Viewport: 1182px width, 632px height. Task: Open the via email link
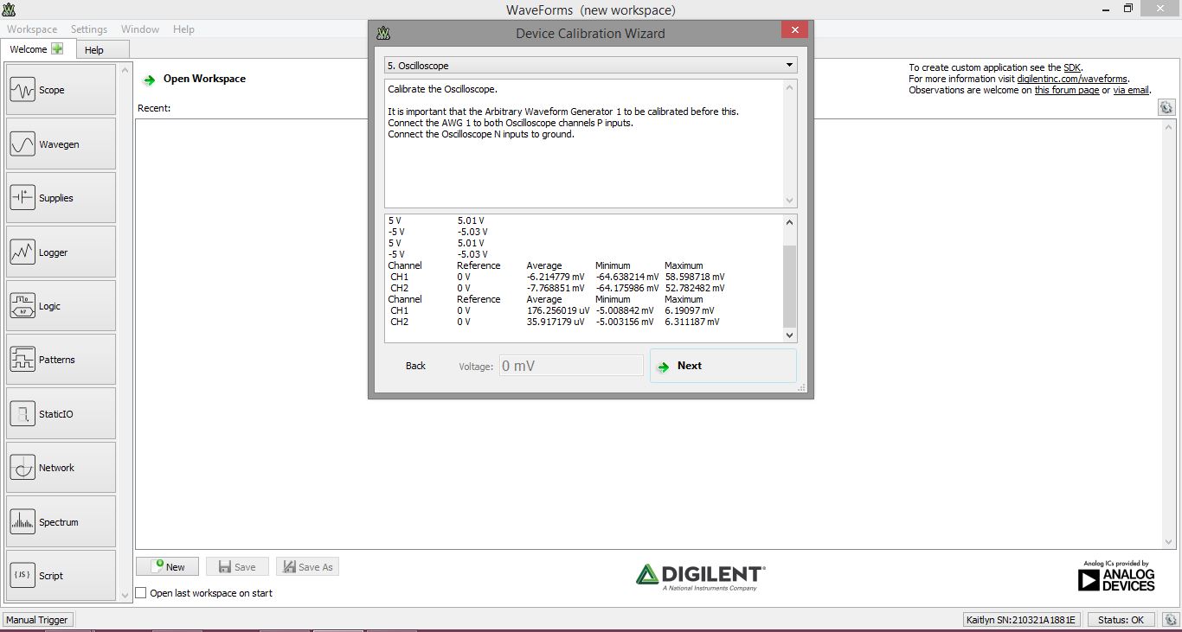point(1131,90)
